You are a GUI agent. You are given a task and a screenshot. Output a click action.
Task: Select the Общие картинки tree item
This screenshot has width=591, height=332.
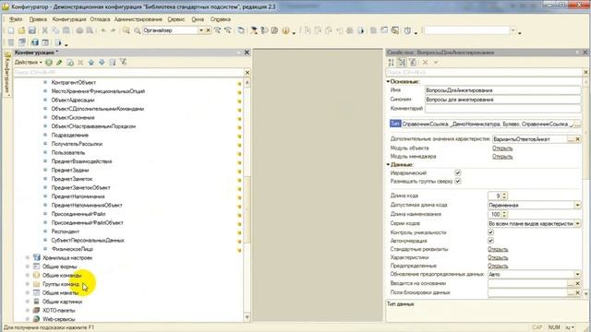[62, 302]
